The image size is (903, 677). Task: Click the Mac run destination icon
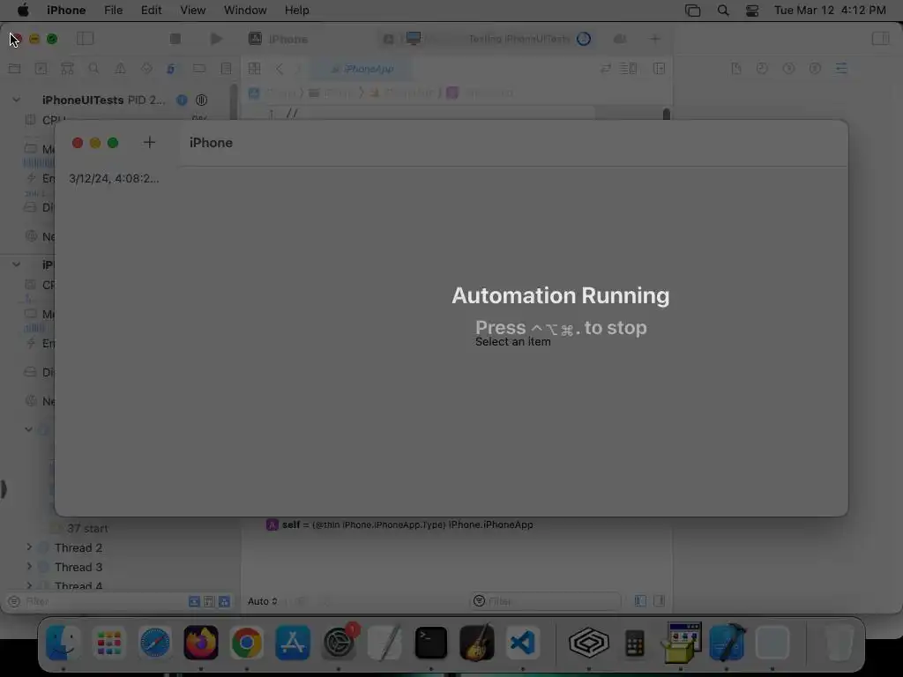pos(414,39)
